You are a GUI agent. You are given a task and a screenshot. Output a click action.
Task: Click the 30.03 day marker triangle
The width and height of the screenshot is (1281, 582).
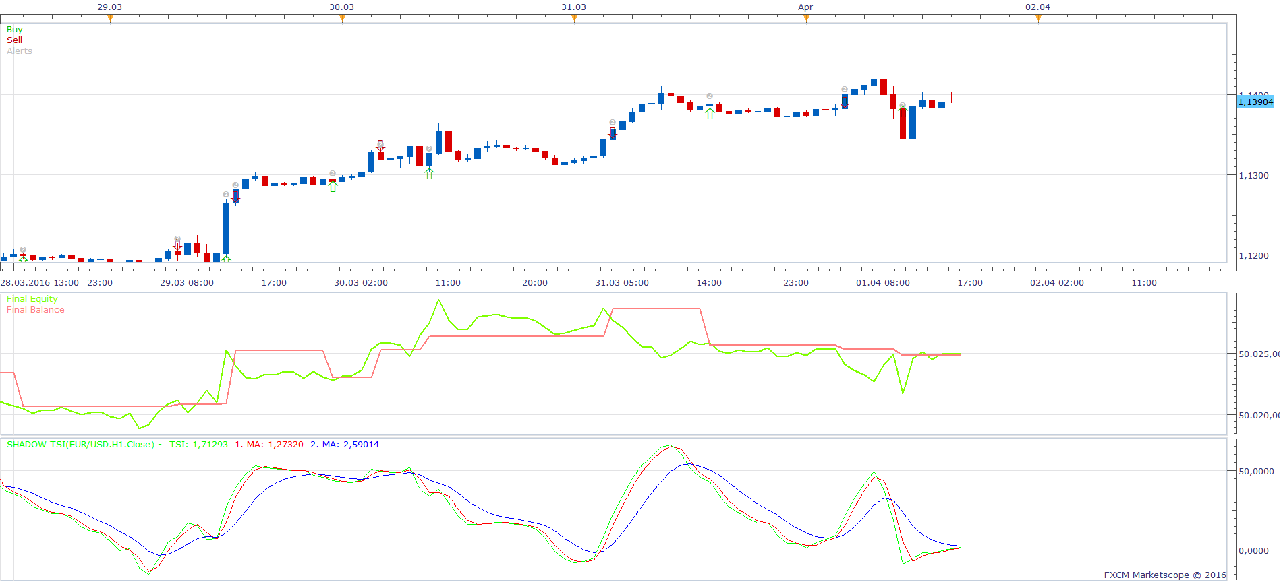point(342,19)
